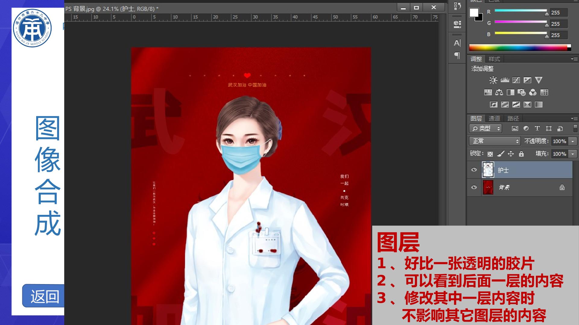The height and width of the screenshot is (325, 579).
Task: Filter layers by type layers
Action: [537, 128]
